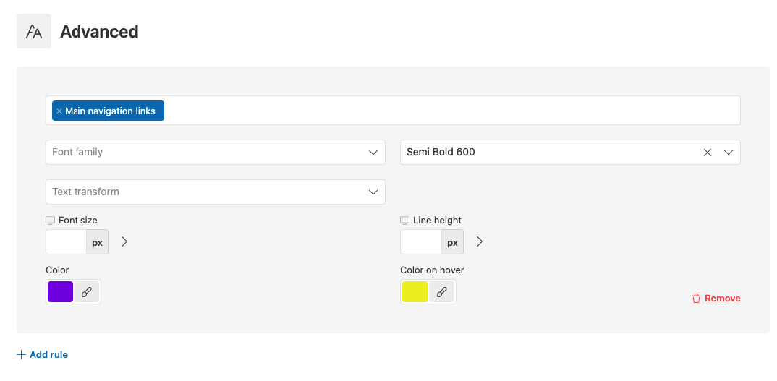Screen dimensions: 777x381
Task: Click the purple Color swatch
Action: [x=61, y=292]
